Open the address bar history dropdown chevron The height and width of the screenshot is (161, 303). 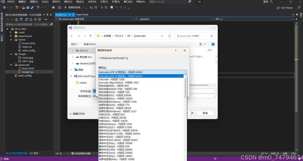coord(162,36)
